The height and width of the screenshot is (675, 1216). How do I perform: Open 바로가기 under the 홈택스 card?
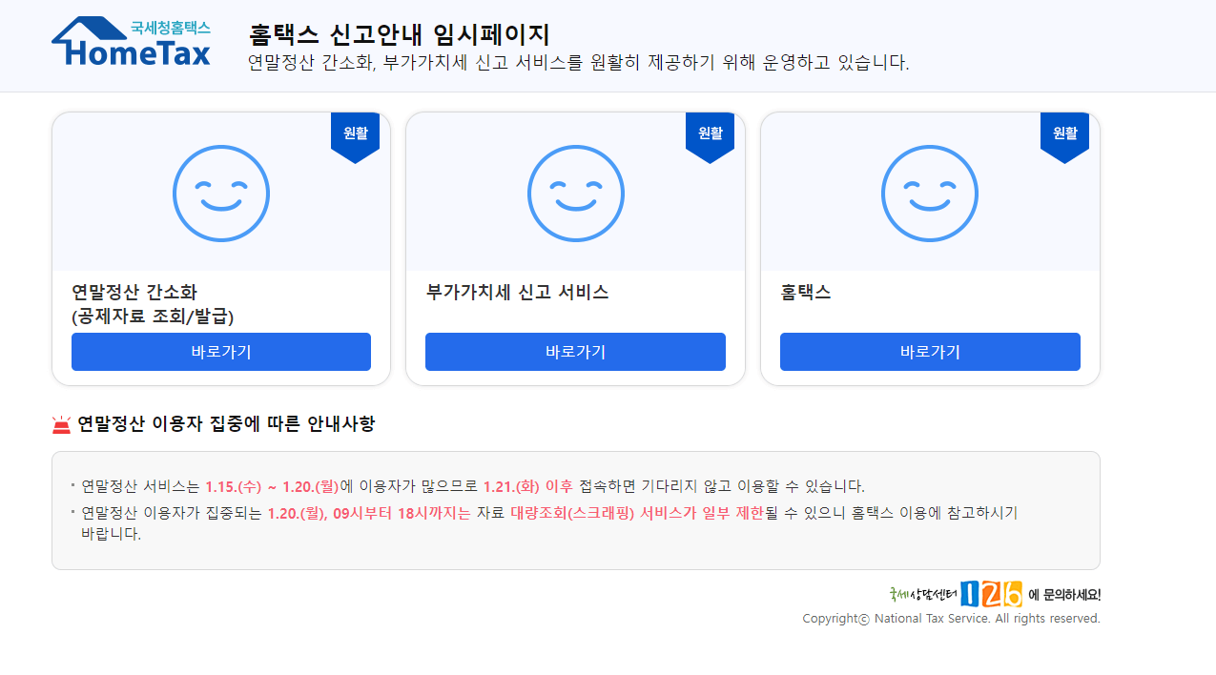(930, 352)
